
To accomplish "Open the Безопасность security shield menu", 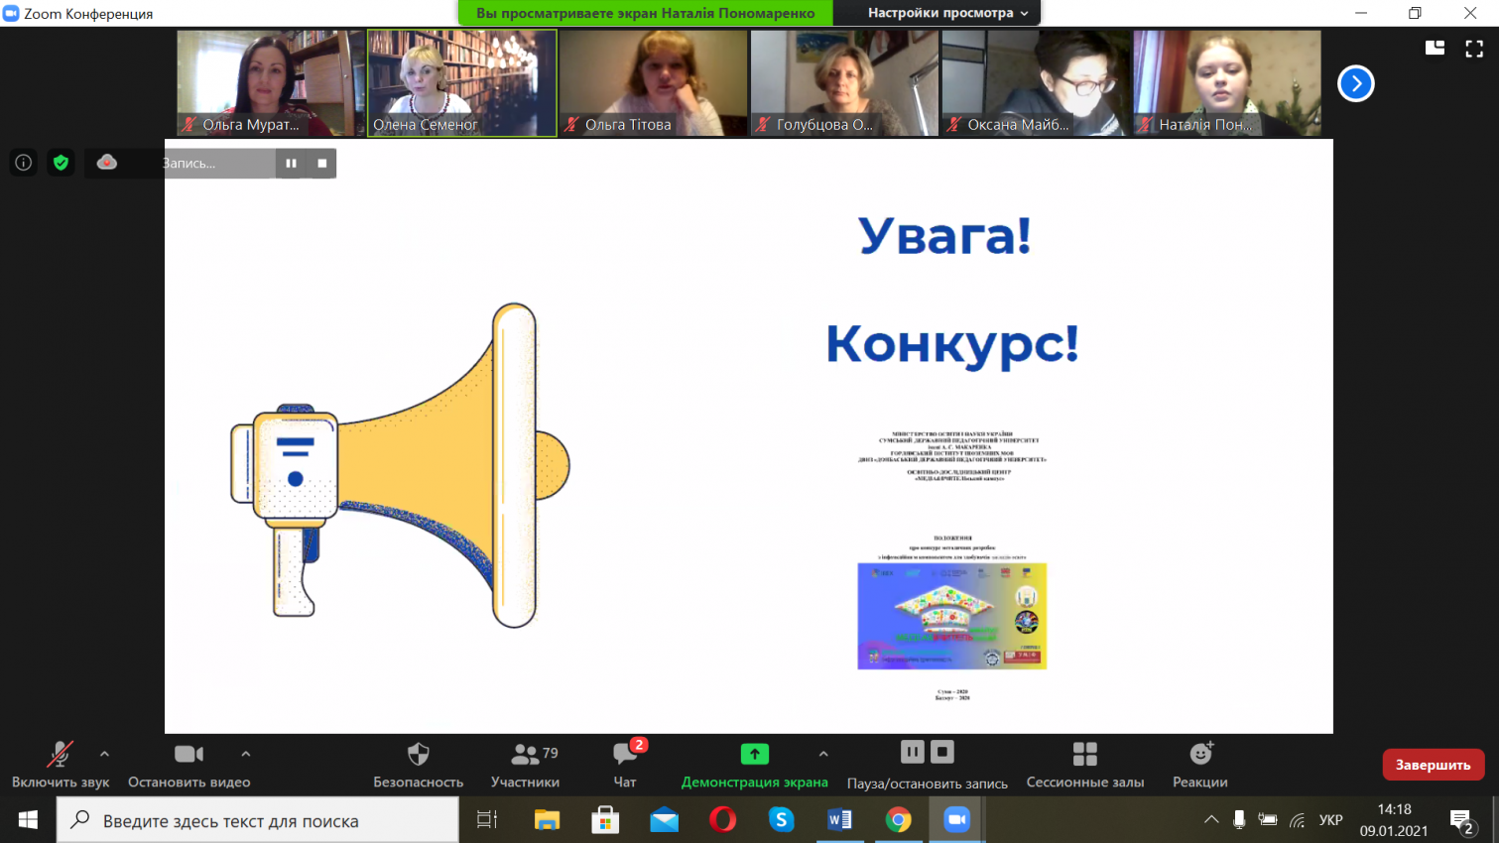I will point(419,765).
